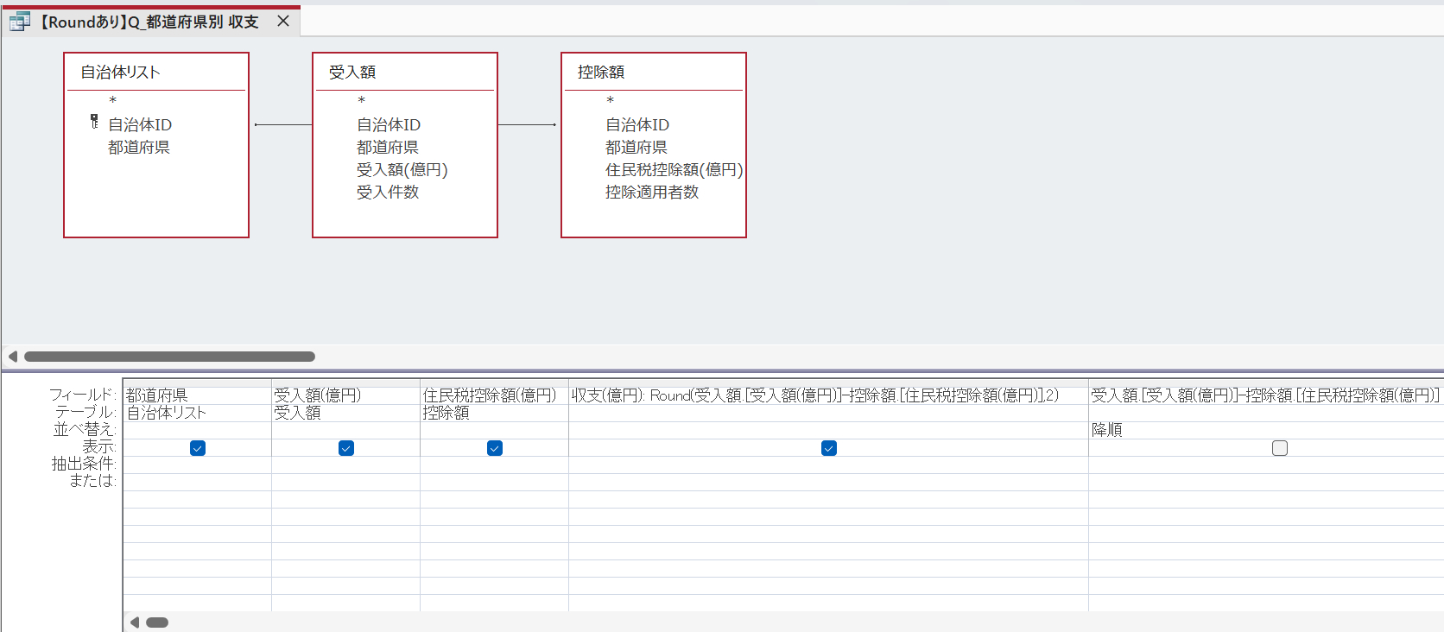Select the 自治体リスト table title

(121, 73)
